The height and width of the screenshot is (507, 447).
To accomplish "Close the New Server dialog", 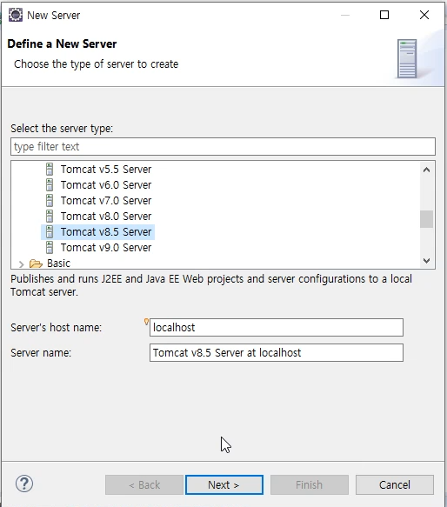I will (x=424, y=15).
